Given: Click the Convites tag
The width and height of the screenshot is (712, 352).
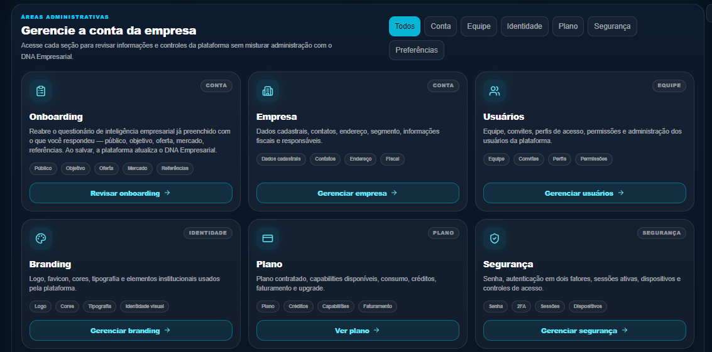Looking at the screenshot, I should pos(529,159).
